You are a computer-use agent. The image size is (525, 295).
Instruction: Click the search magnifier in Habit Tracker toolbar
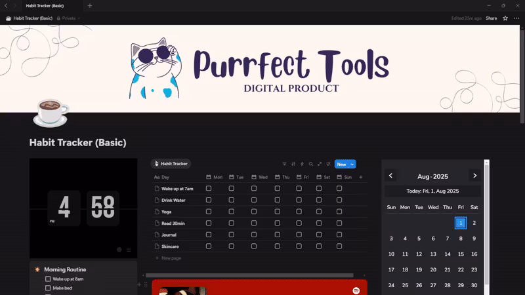pyautogui.click(x=311, y=164)
